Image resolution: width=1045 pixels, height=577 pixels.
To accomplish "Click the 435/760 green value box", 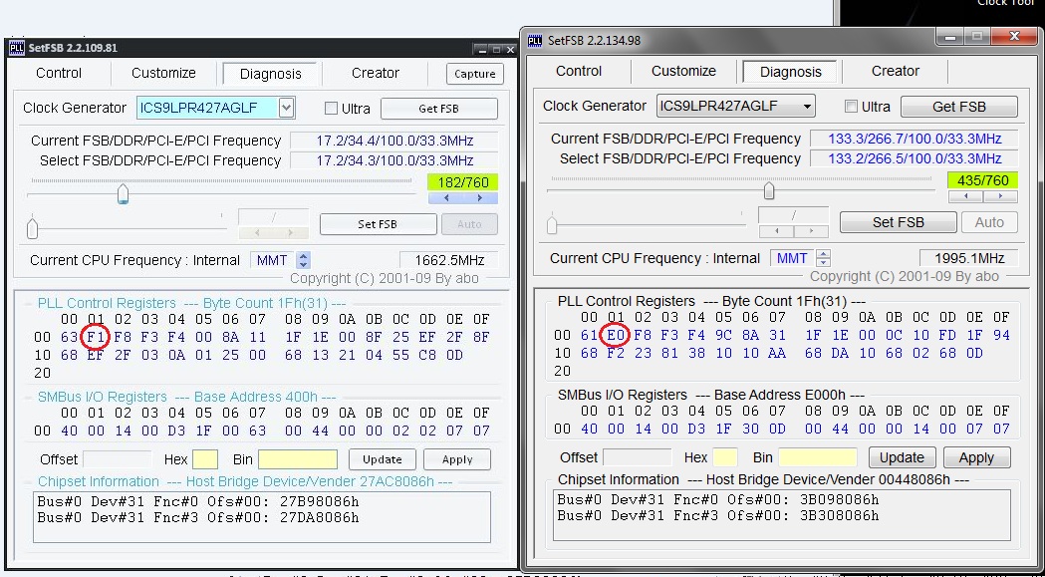I will pyautogui.click(x=983, y=180).
